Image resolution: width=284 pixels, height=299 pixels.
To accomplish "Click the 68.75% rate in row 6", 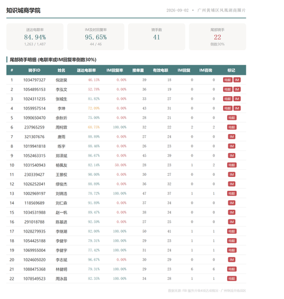I will (x=94, y=127).
